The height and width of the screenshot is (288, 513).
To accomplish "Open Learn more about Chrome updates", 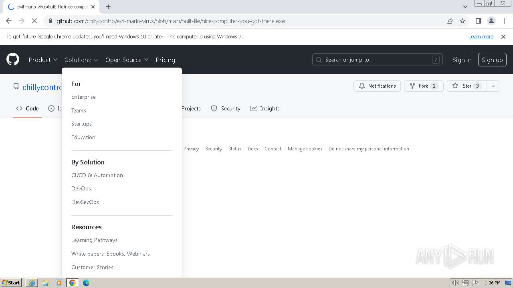I will coord(481,36).
